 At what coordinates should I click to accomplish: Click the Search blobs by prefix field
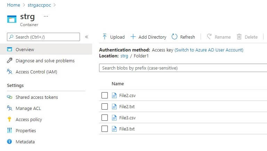click(x=183, y=68)
